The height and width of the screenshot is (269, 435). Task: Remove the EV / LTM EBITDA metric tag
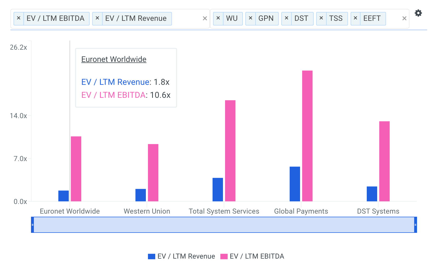(x=18, y=18)
